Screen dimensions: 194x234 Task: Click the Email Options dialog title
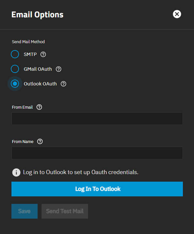pos(37,15)
